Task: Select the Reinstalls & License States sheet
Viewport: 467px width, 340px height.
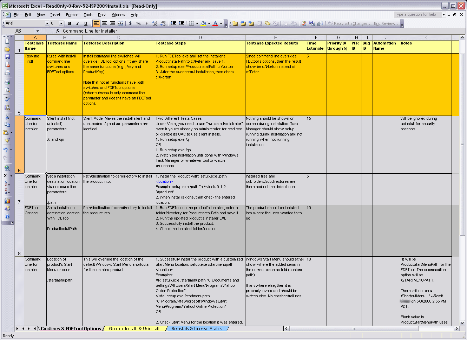Action: [197, 329]
